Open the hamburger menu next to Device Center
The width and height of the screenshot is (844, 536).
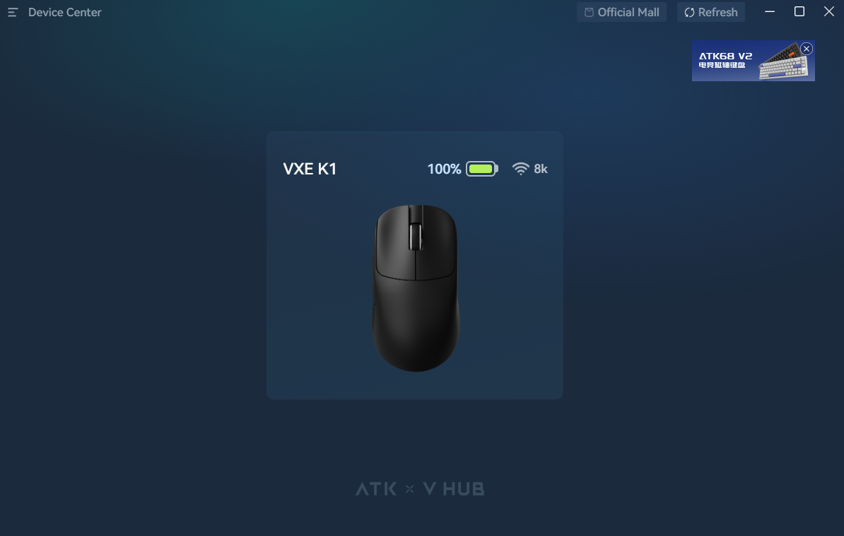tap(13, 13)
